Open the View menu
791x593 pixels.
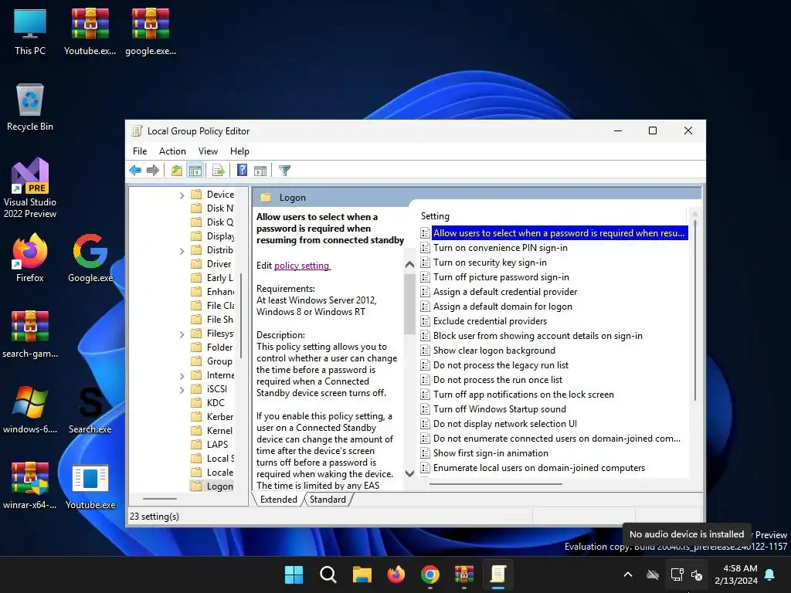pyautogui.click(x=208, y=151)
